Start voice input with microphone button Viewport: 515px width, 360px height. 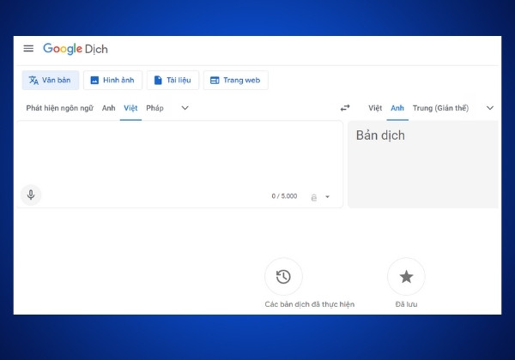31,195
